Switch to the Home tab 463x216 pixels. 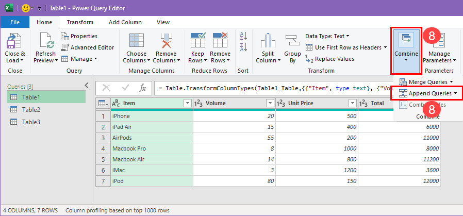44,22
